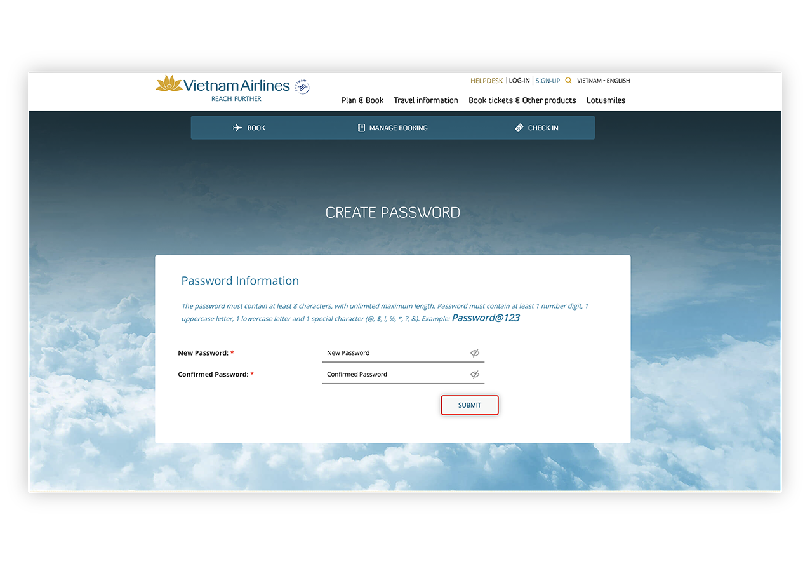Click the SUBMIT button

(x=469, y=405)
